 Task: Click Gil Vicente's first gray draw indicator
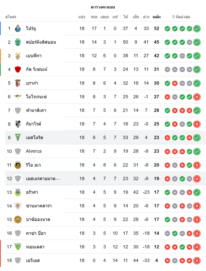coord(168,69)
